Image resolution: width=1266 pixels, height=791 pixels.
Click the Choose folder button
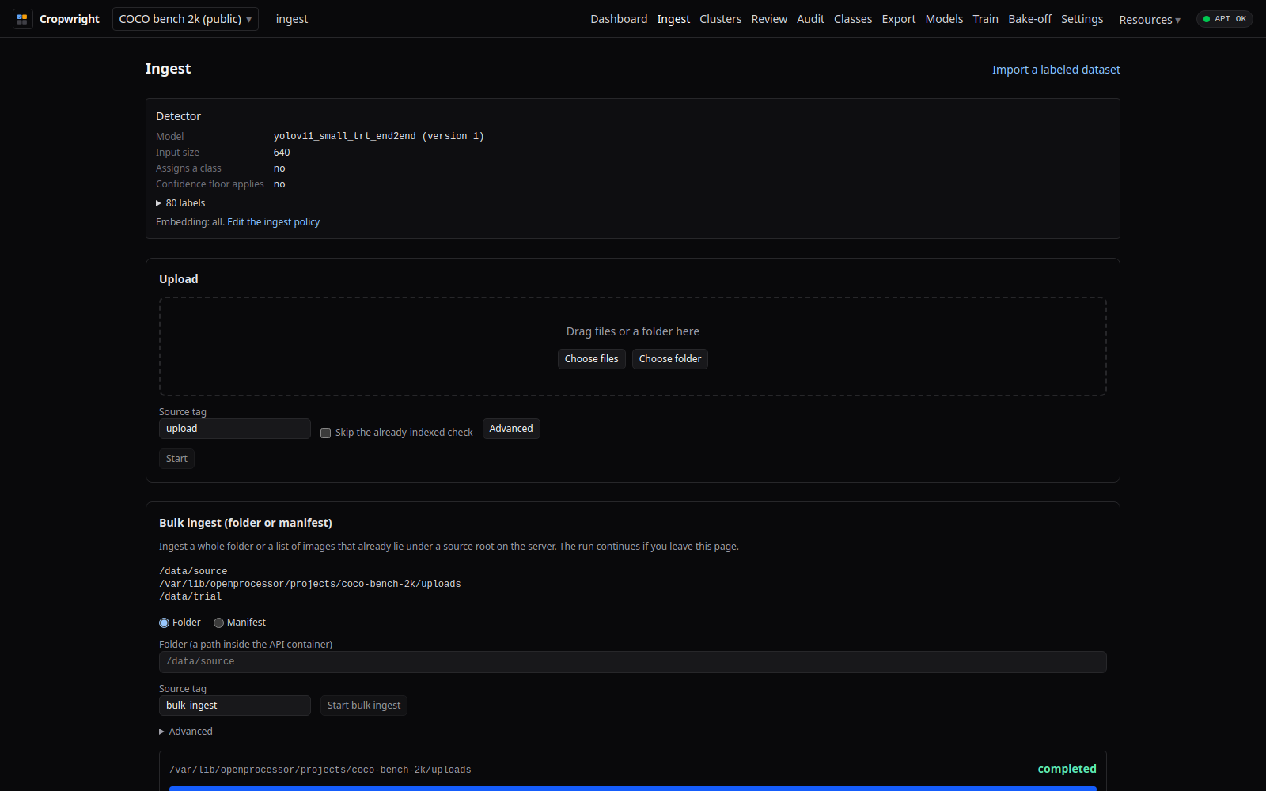click(670, 359)
